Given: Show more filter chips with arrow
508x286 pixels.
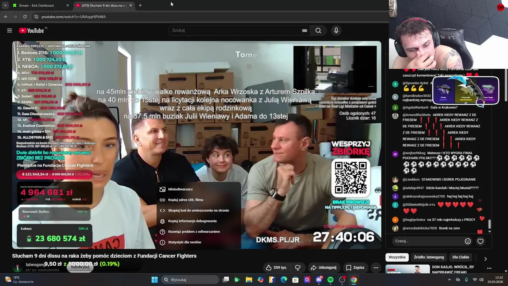Looking at the screenshot, I should (x=485, y=259).
